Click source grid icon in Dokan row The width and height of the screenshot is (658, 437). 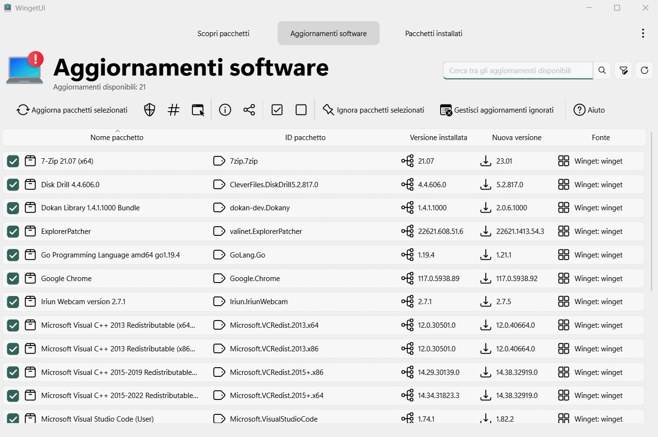(564, 207)
